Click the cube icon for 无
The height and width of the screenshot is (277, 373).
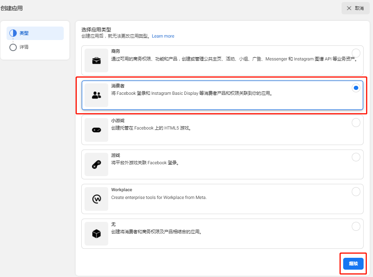tap(96, 234)
